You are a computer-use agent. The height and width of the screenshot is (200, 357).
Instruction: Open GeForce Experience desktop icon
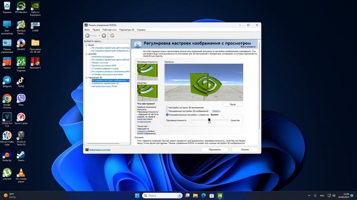coord(35,9)
